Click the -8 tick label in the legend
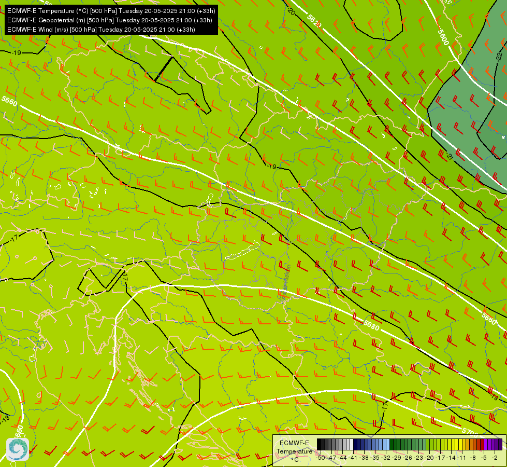The height and width of the screenshot is (467, 507). tap(473, 458)
